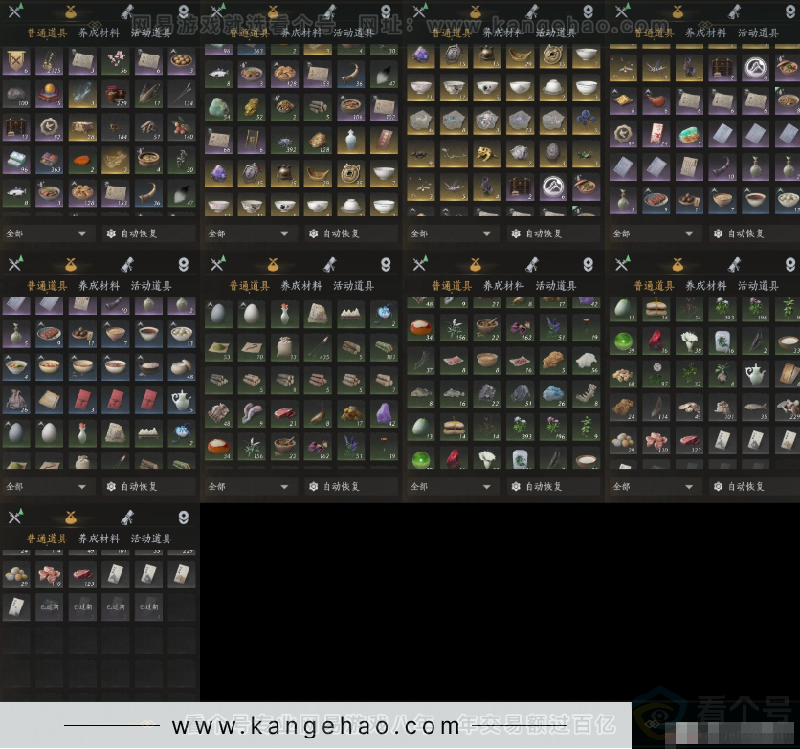Image resolution: width=800 pixels, height=749 pixels.
Task: Click the pale blue porcelain vase item
Action: tap(350, 141)
